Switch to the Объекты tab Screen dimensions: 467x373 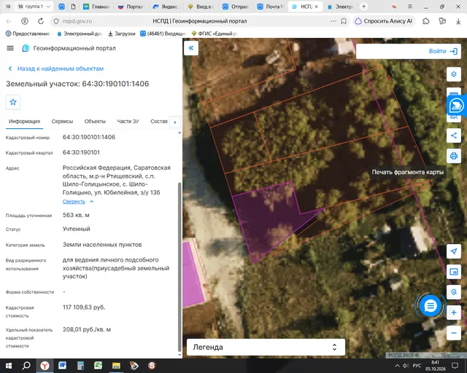pyautogui.click(x=95, y=122)
